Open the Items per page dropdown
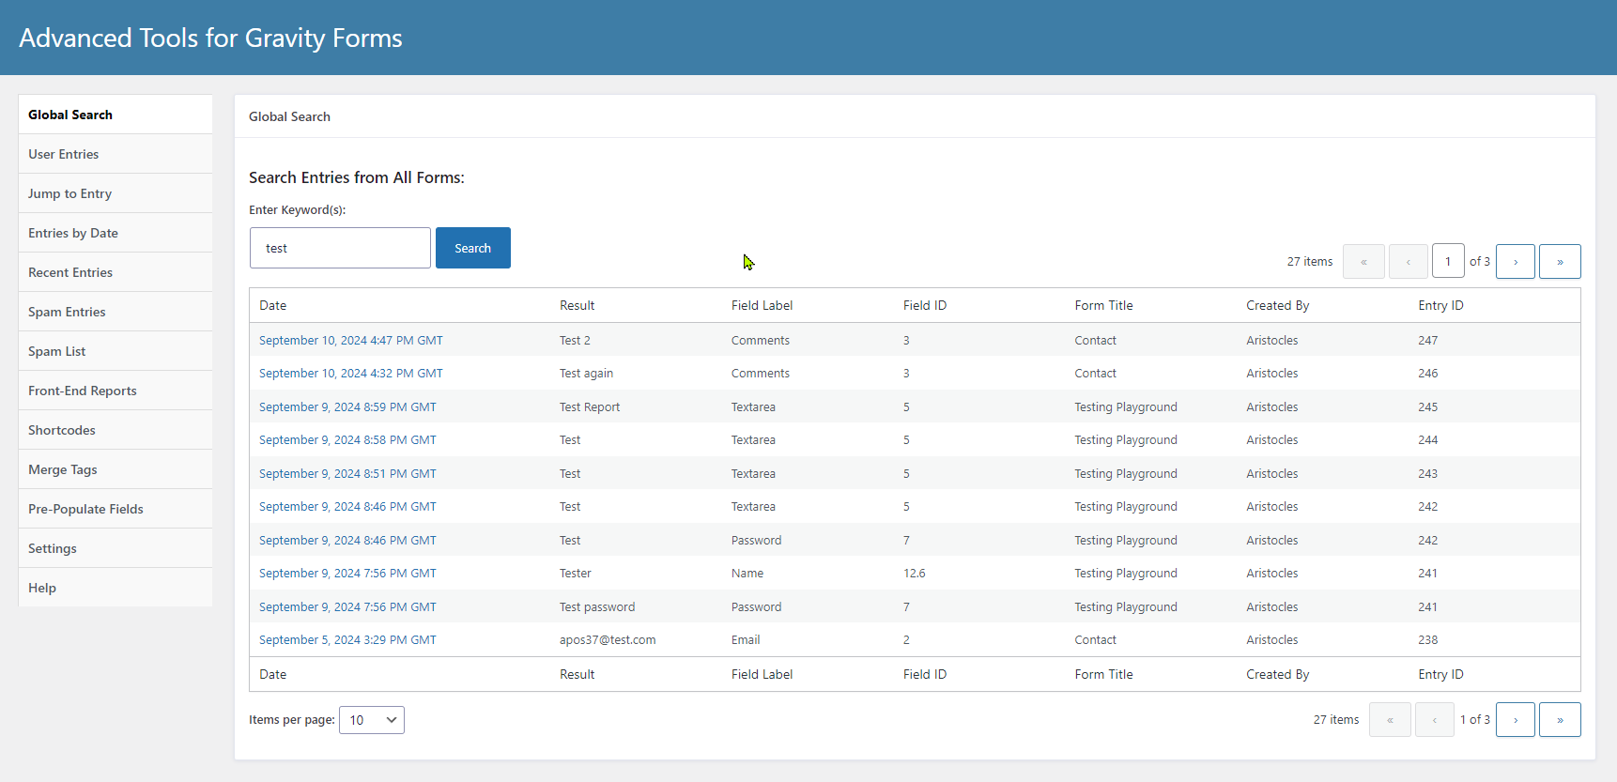This screenshot has width=1617, height=782. [372, 720]
